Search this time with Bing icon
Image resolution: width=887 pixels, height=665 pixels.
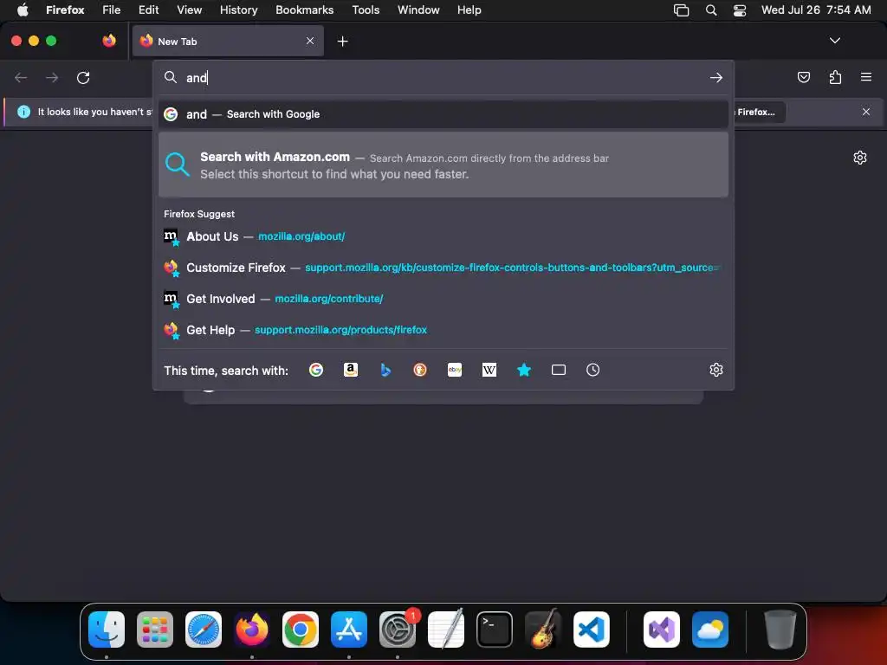[385, 370]
